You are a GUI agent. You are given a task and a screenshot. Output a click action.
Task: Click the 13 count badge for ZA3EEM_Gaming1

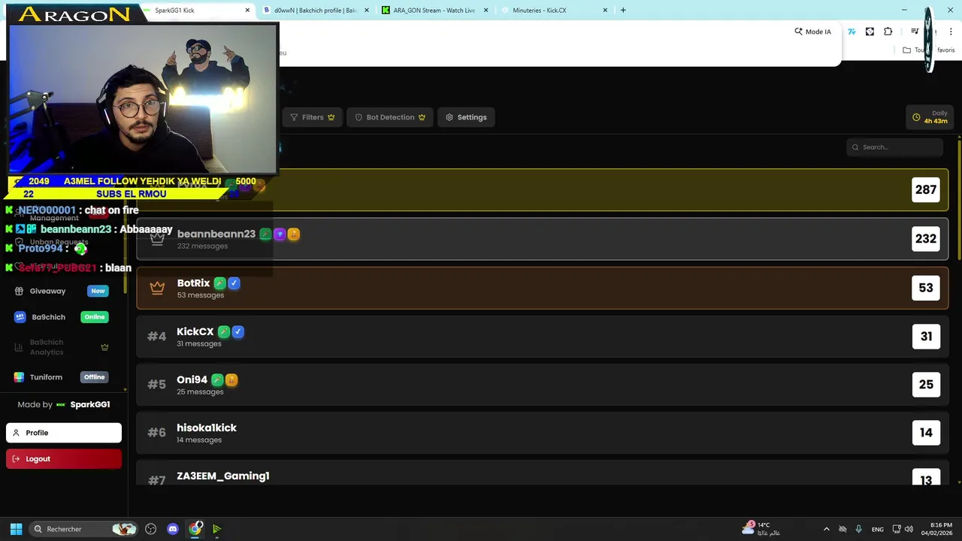coord(926,478)
